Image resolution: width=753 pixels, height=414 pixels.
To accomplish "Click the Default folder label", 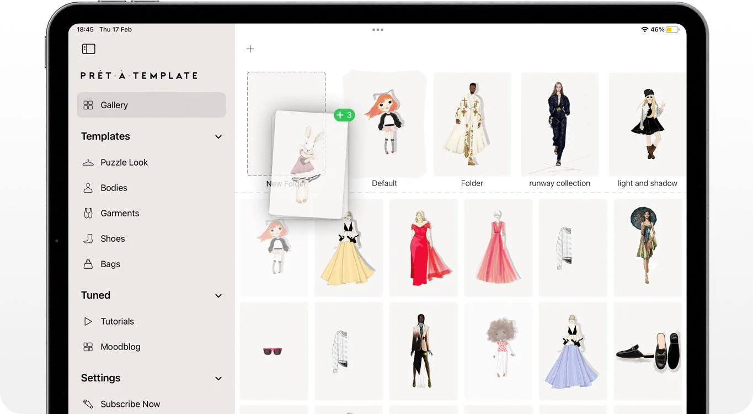I will (x=384, y=183).
